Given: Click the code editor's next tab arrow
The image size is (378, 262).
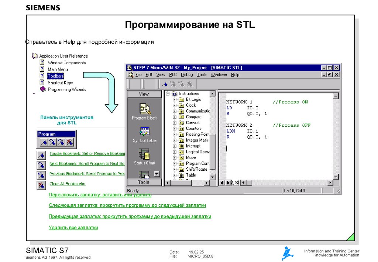Looking at the screenshot, I should [x=228, y=183].
